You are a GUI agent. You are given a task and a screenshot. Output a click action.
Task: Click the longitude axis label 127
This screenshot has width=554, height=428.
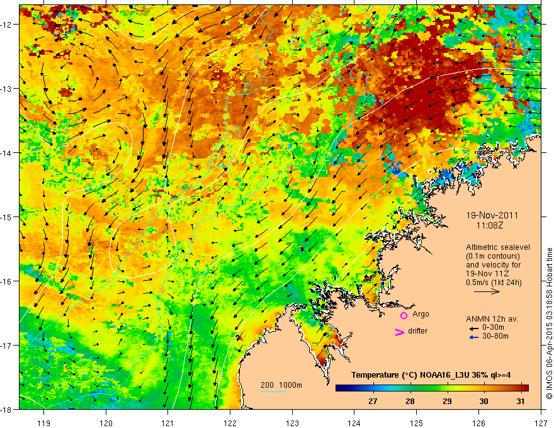[541, 423]
